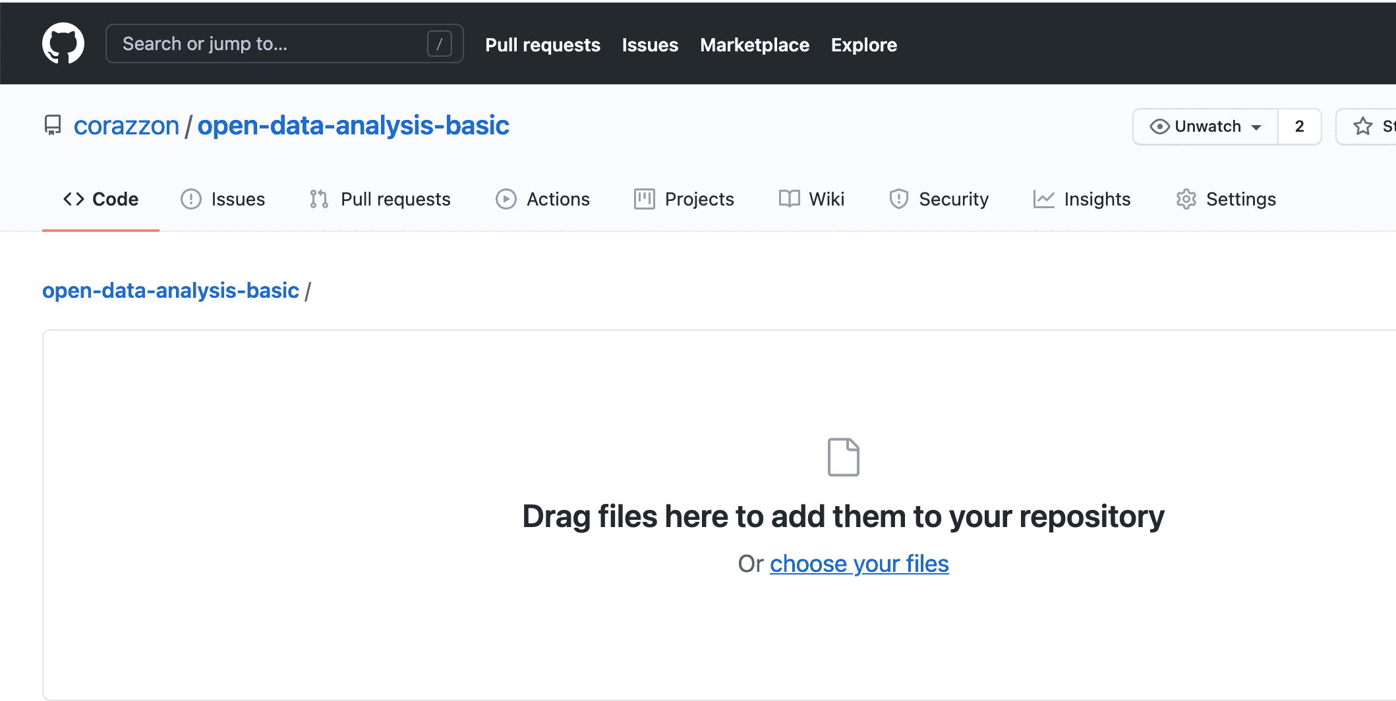Click the GitHub Octocat logo
This screenshot has width=1396, height=701.
click(63, 43)
